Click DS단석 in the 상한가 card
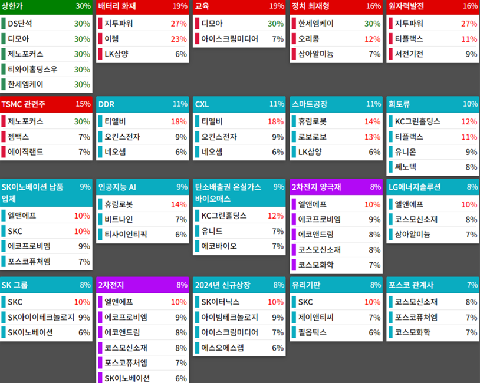Viewport: 480px width, 383px height. coord(46,24)
